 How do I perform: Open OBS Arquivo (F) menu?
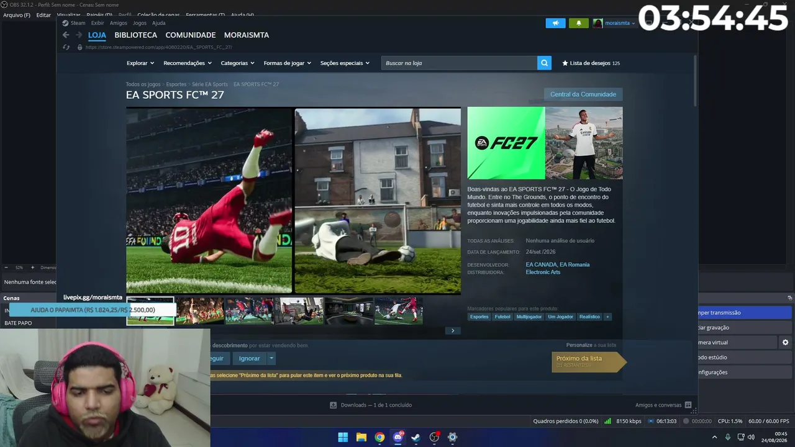[17, 15]
